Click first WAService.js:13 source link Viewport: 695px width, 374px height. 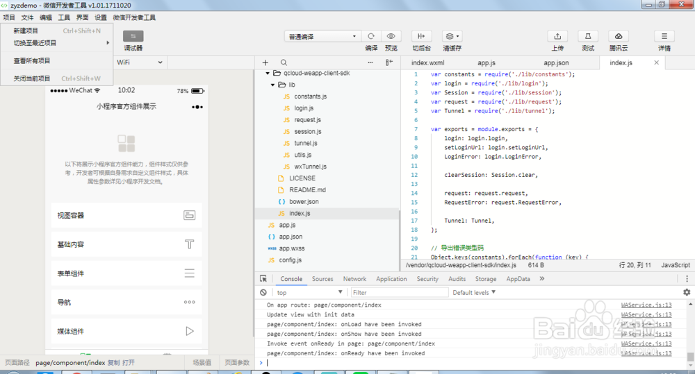click(x=646, y=305)
